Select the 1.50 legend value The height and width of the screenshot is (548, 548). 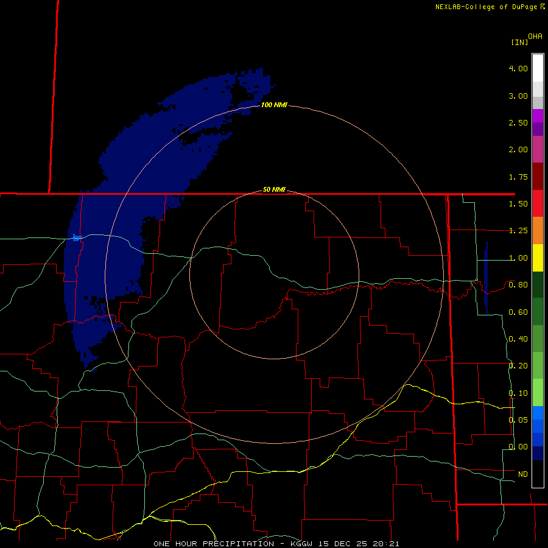[x=518, y=204]
